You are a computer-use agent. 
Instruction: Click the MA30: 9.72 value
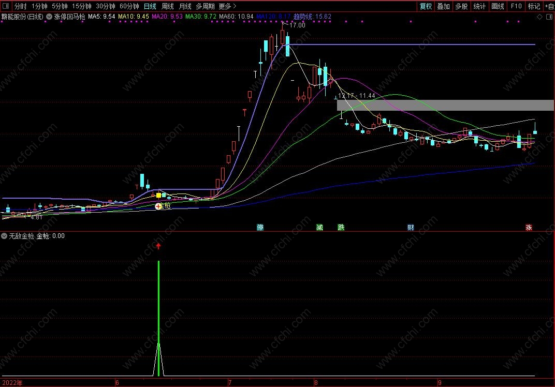coord(201,17)
